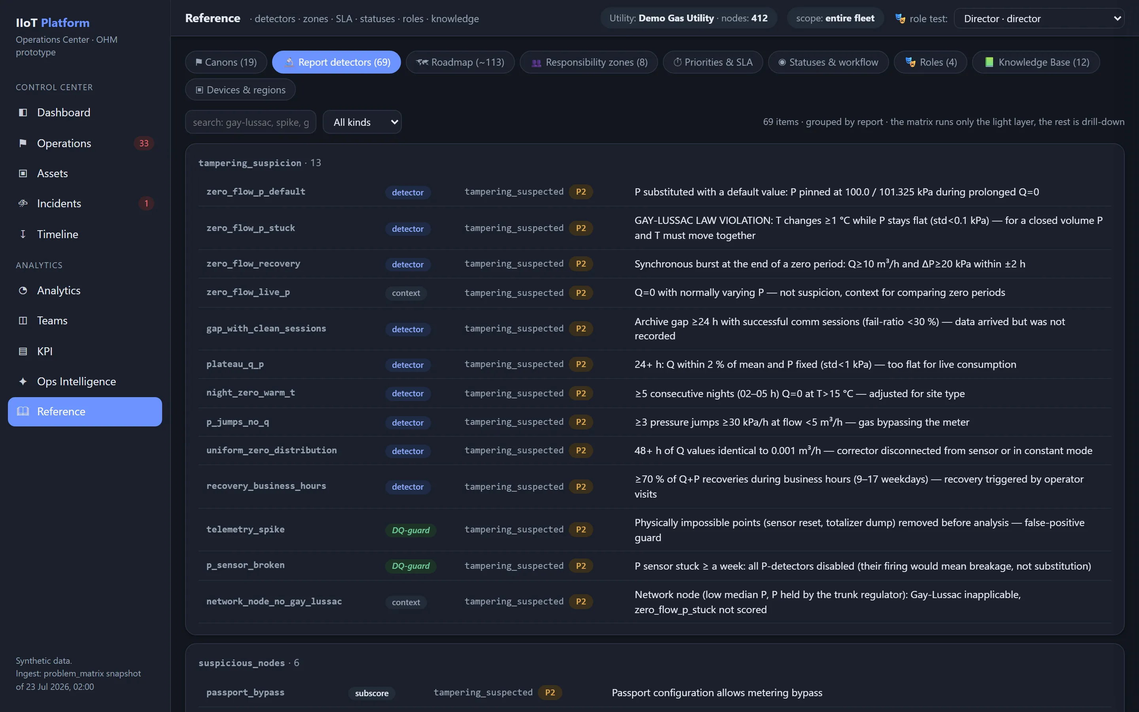Click the subscore badge on passport_bypass row
The width and height of the screenshot is (1139, 712).
click(x=372, y=693)
